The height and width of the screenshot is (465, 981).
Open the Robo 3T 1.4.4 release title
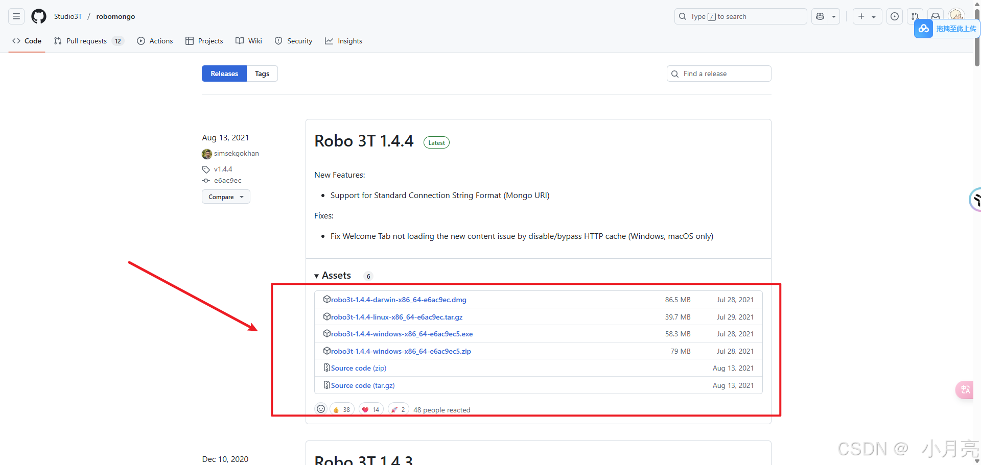[364, 141]
